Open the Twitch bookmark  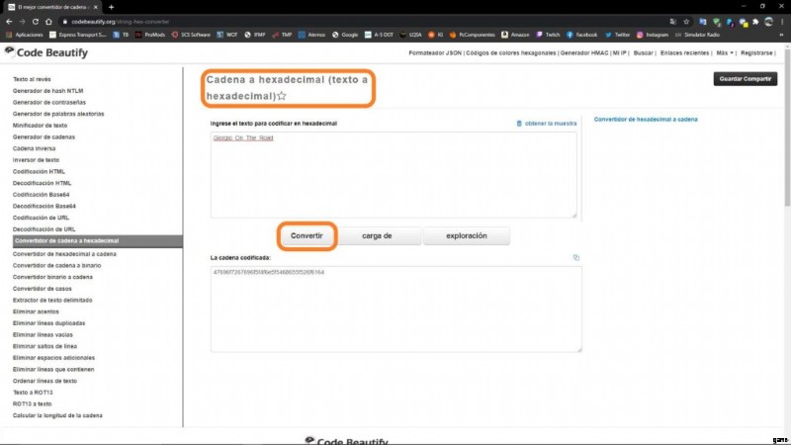(553, 35)
